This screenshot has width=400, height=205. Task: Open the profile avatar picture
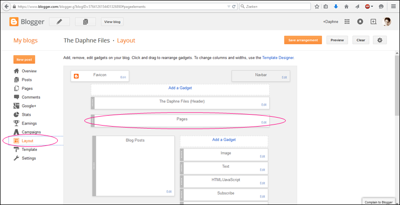[x=387, y=22]
